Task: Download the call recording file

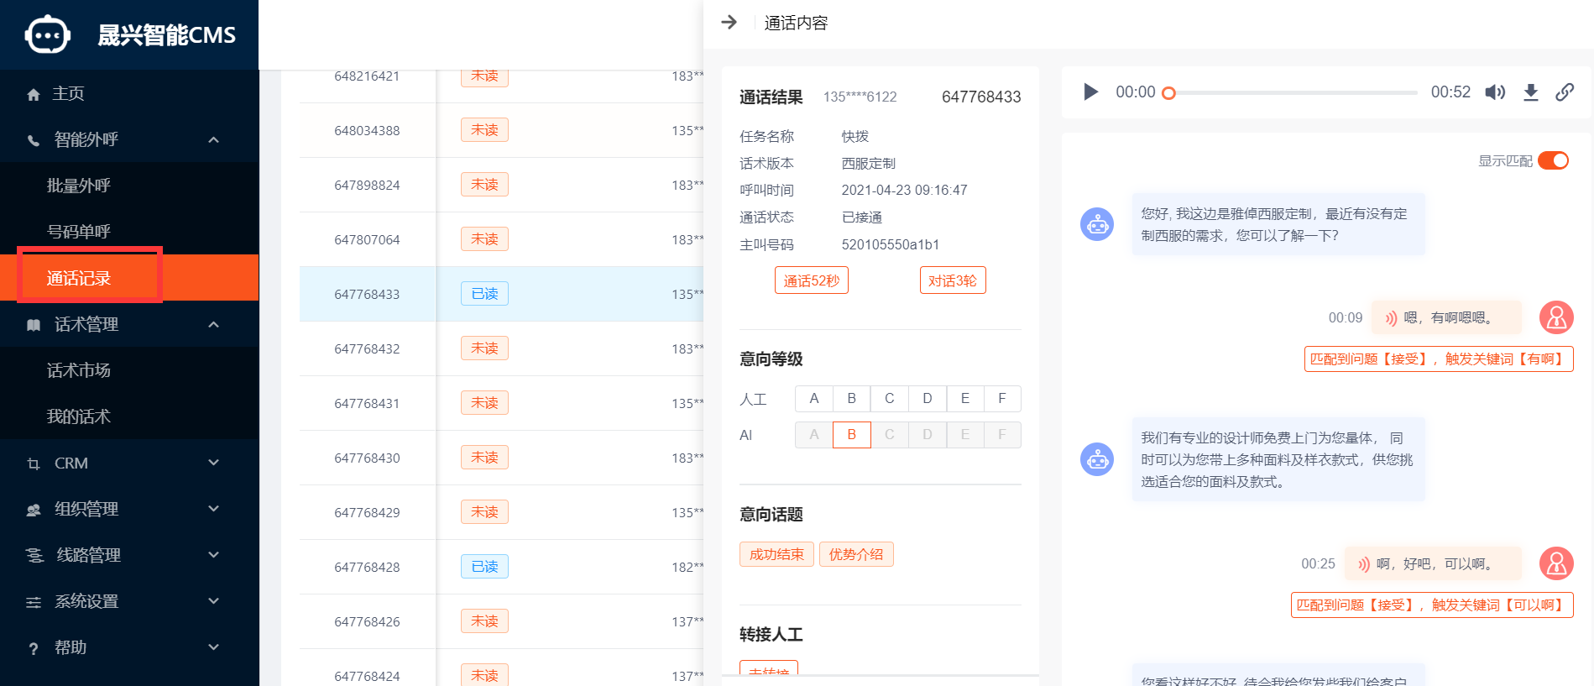Action: 1531,92
